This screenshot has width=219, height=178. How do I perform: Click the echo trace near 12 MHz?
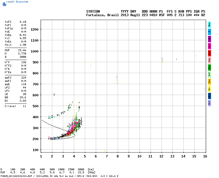[162, 60]
